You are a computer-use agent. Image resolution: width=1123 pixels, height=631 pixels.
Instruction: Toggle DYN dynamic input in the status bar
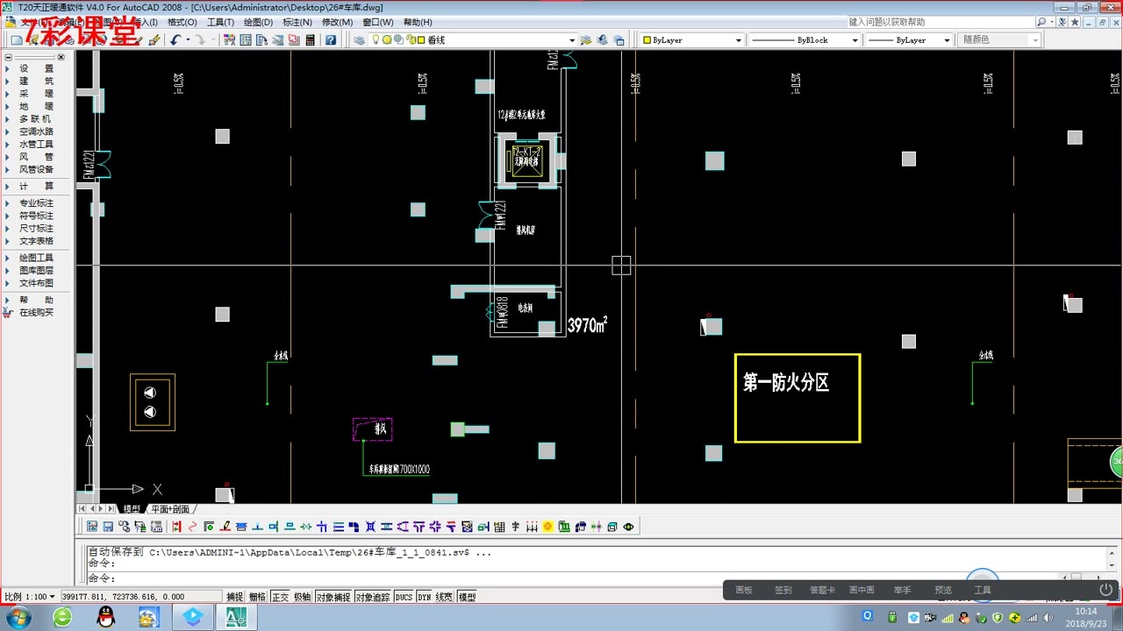(x=425, y=597)
